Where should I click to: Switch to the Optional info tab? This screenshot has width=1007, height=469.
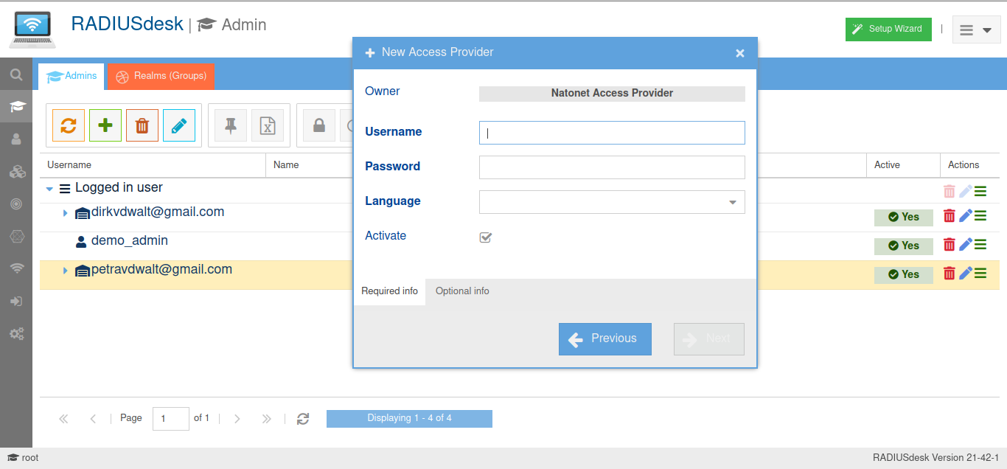click(462, 291)
